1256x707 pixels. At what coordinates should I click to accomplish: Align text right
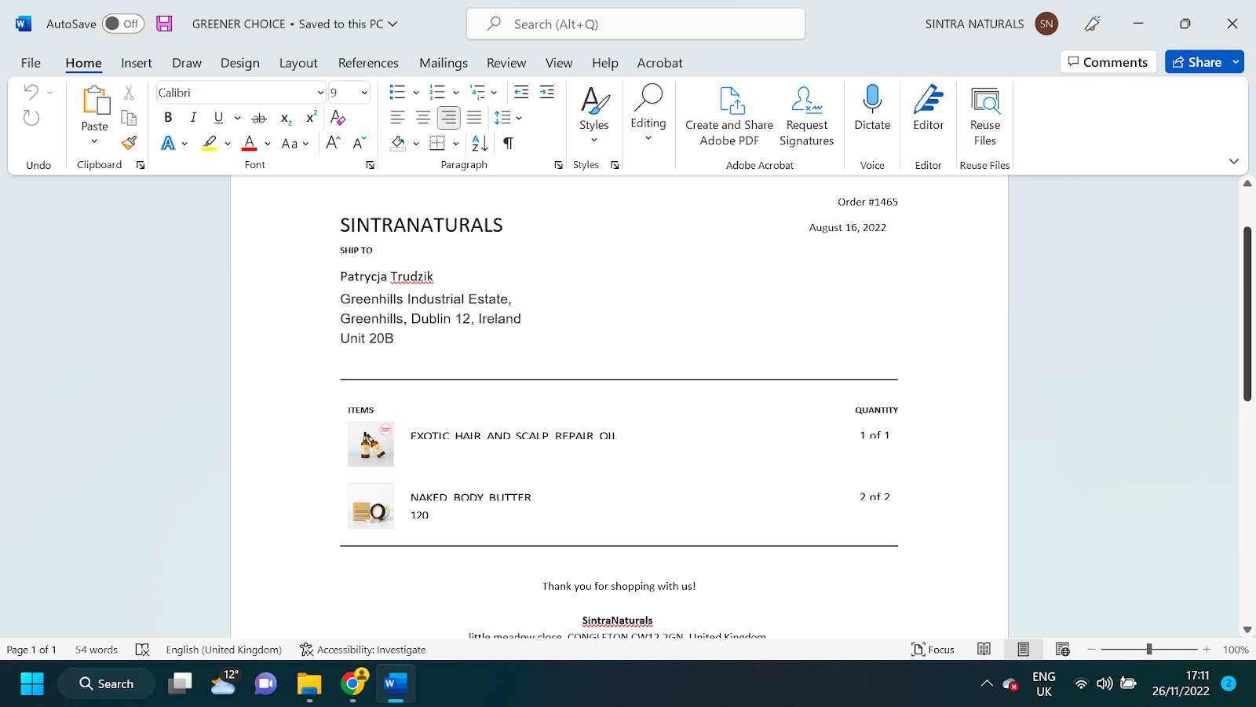tap(449, 118)
